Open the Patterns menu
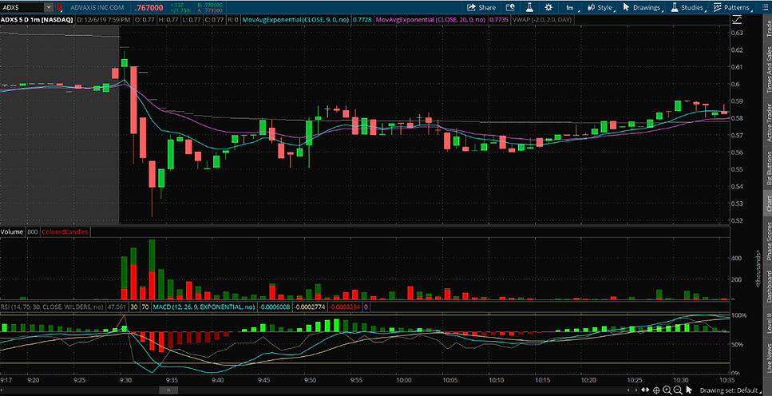772x396 pixels. [x=732, y=7]
